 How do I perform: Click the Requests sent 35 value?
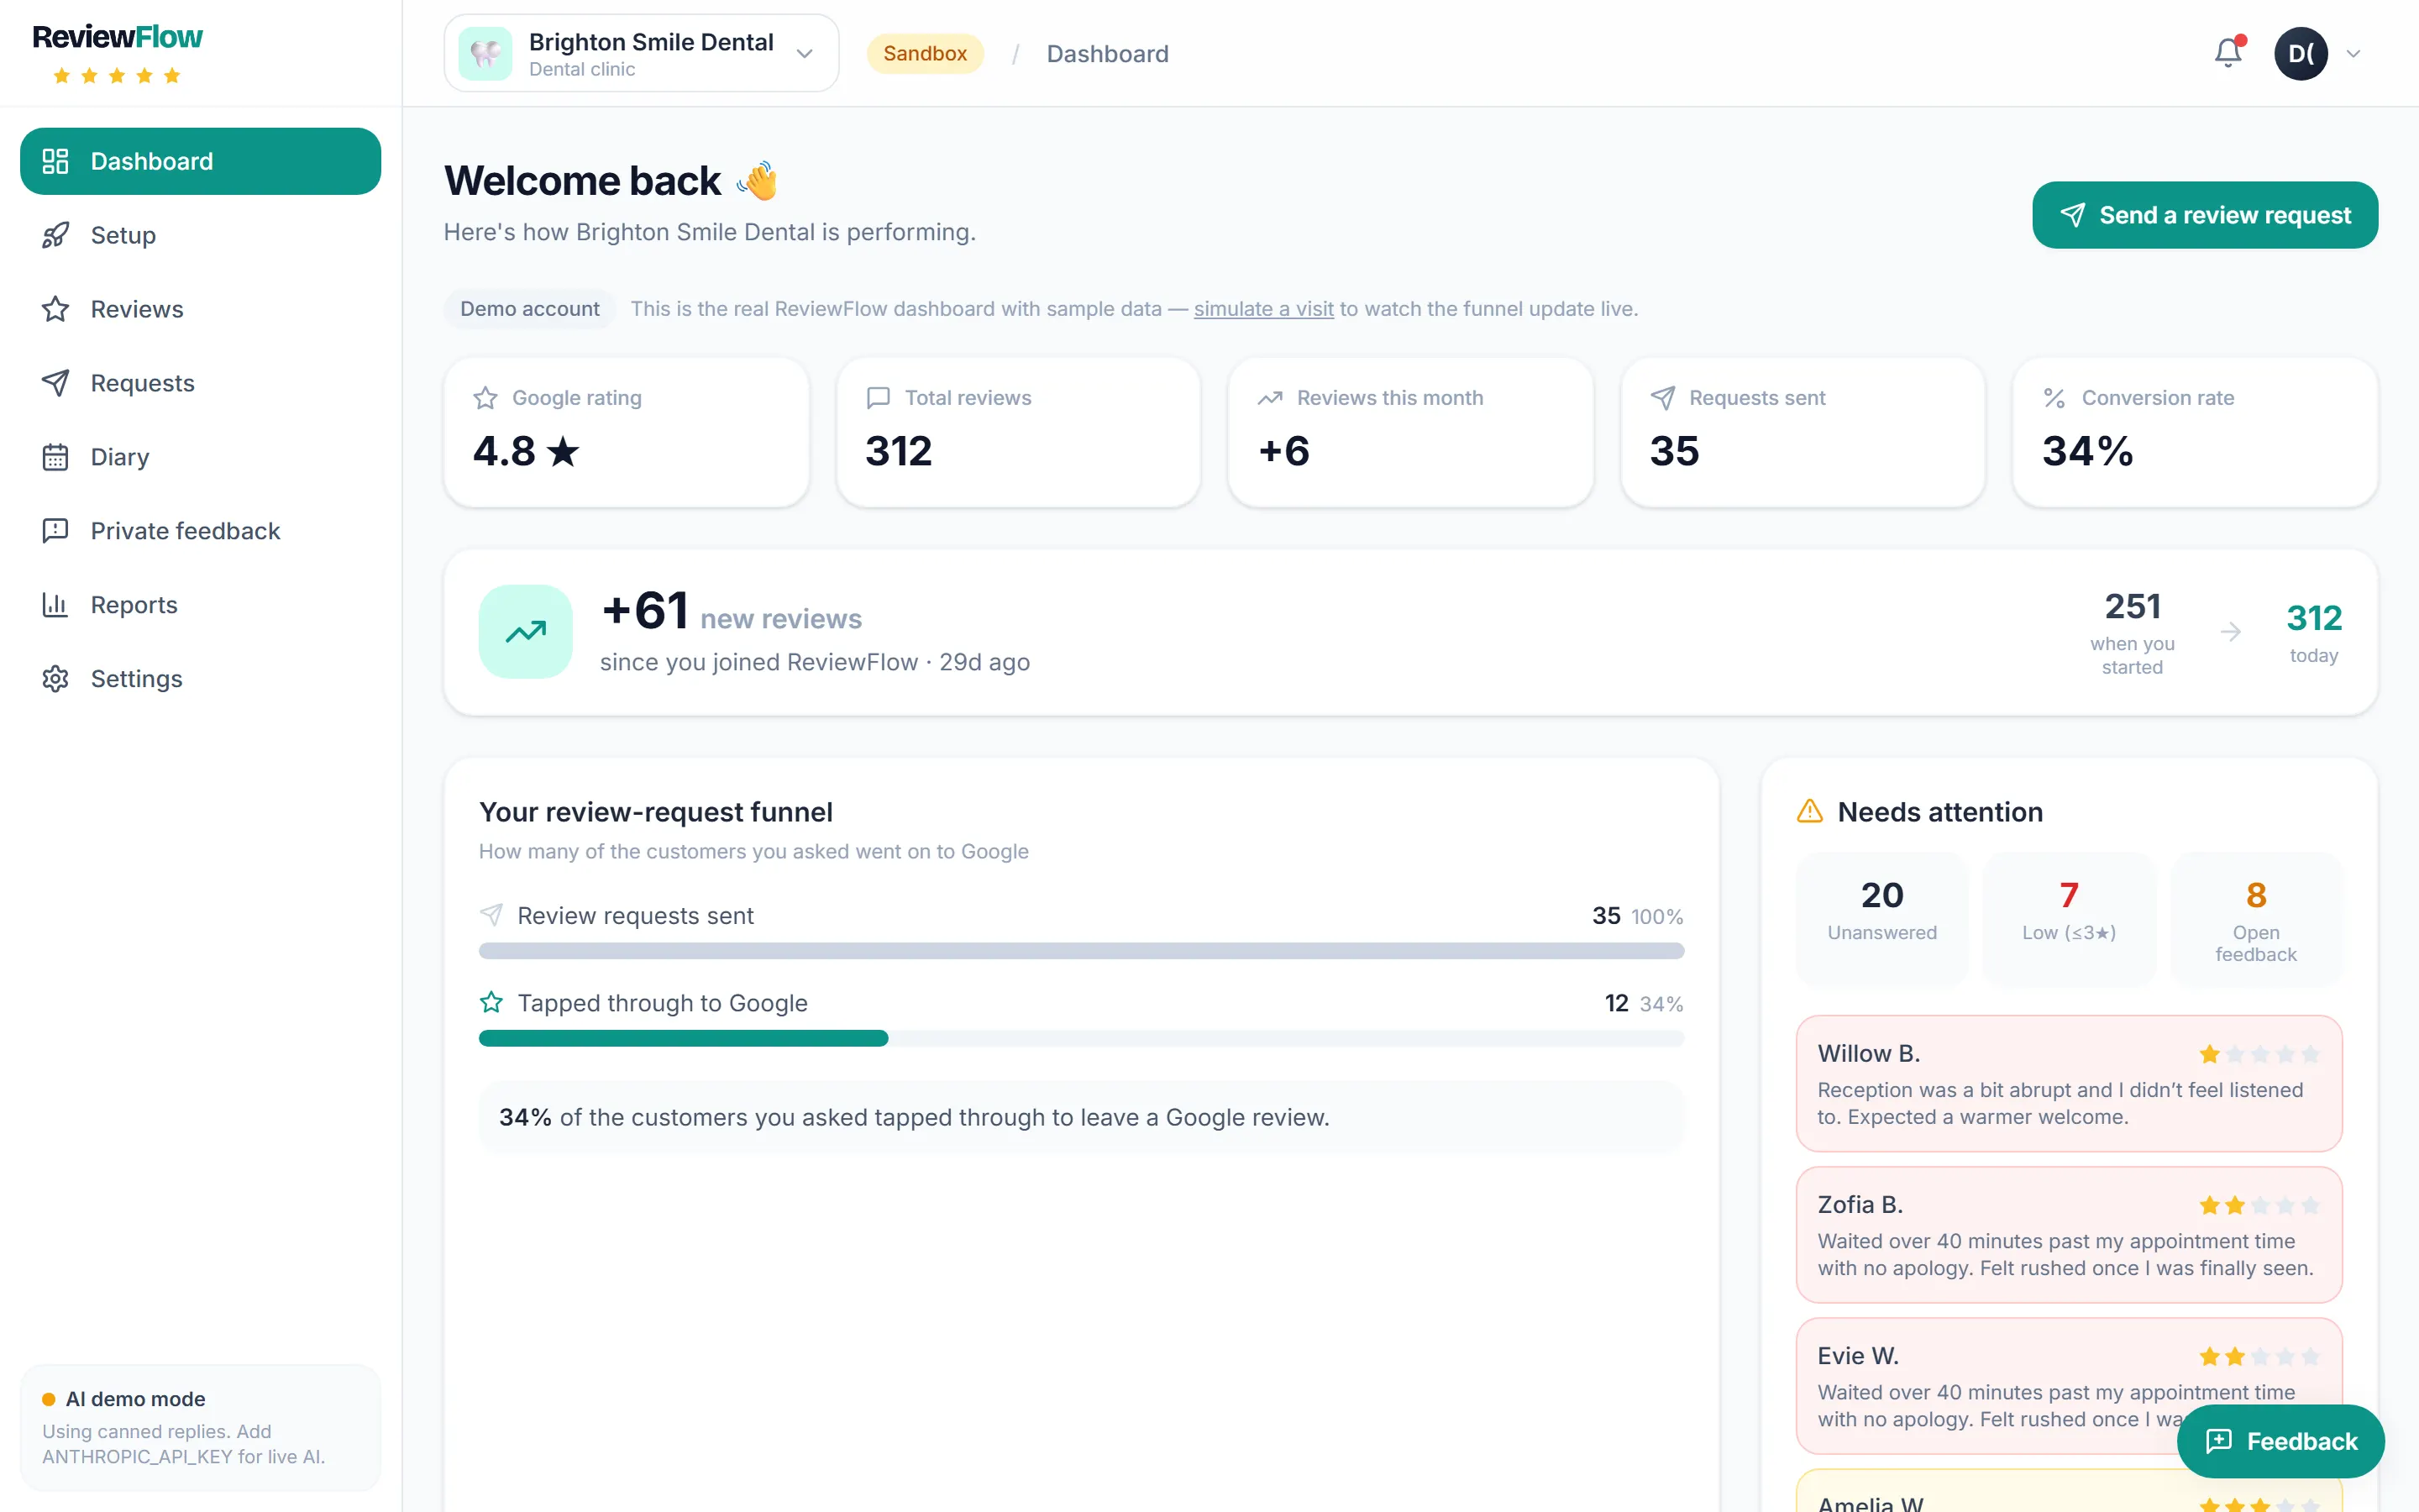(1674, 451)
